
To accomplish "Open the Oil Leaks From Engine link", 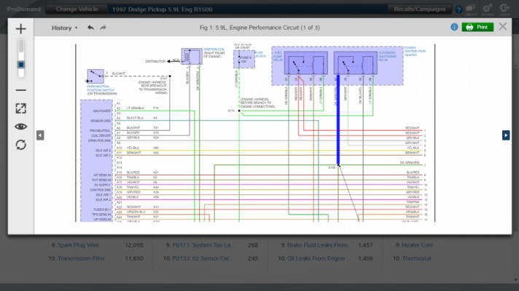I will point(316,258).
